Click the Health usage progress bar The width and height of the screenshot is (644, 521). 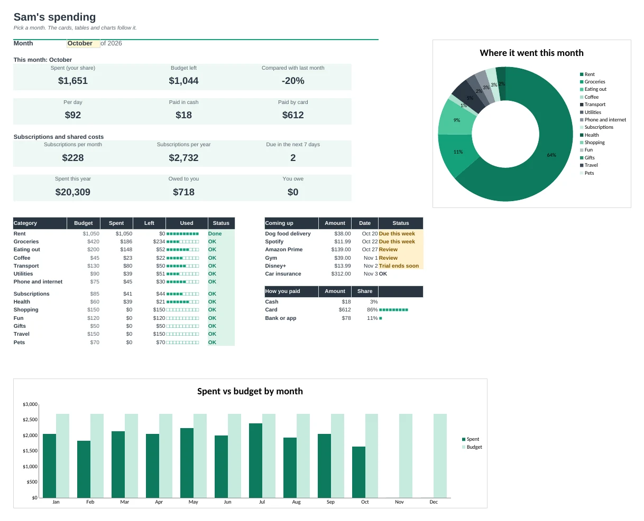[x=182, y=302]
